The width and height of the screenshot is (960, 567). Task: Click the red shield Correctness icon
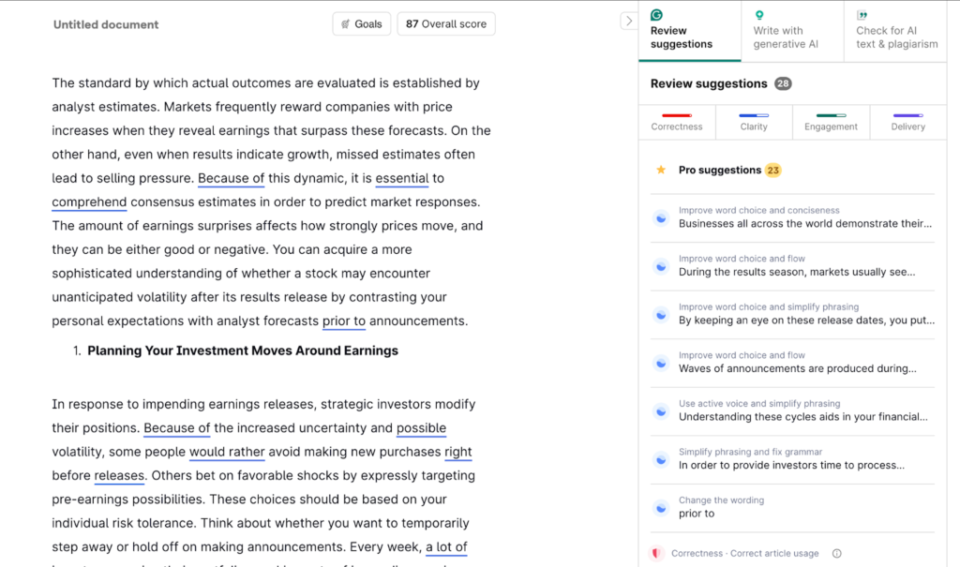[658, 553]
